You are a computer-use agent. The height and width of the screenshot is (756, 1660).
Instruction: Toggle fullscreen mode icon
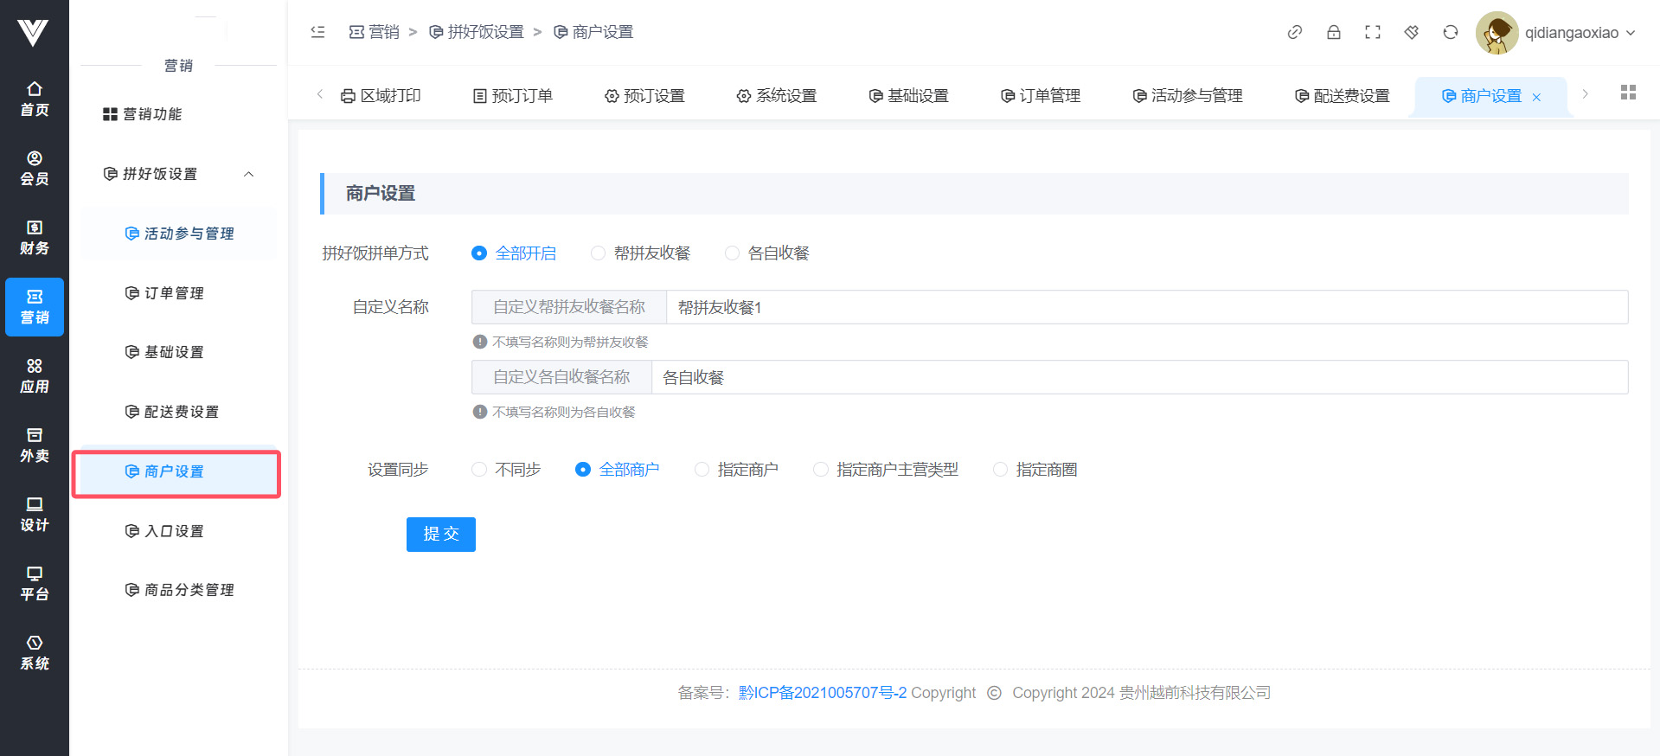pyautogui.click(x=1372, y=32)
